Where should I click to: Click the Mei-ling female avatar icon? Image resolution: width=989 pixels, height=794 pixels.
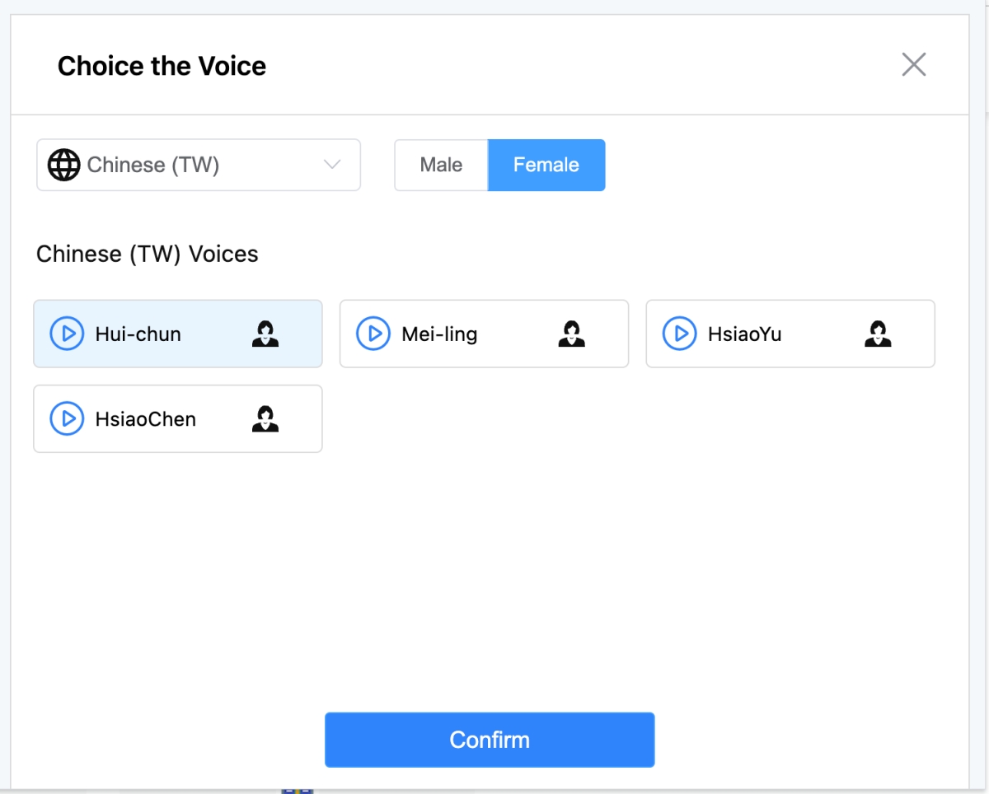(572, 334)
